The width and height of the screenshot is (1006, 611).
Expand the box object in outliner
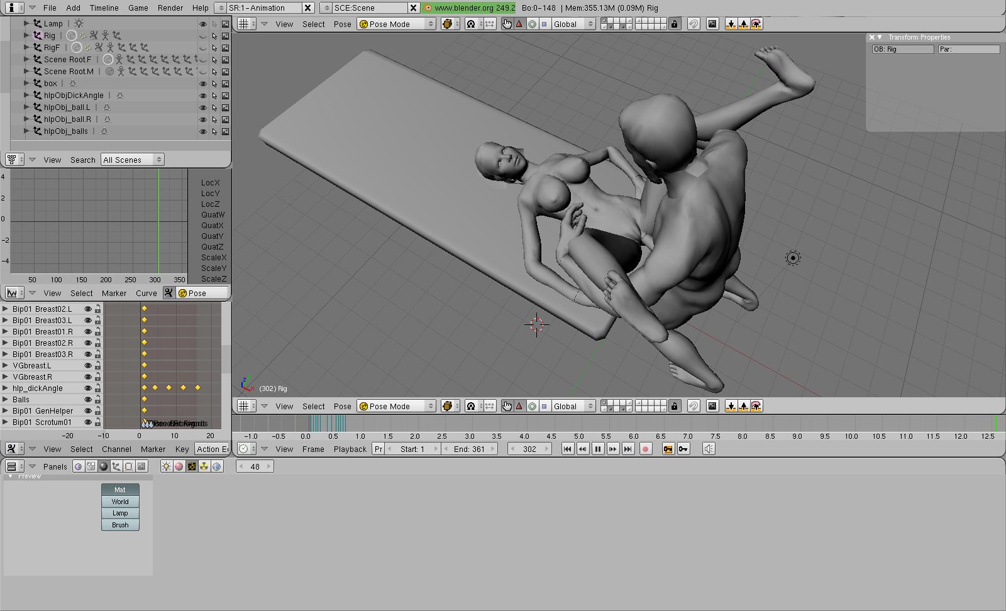point(26,83)
